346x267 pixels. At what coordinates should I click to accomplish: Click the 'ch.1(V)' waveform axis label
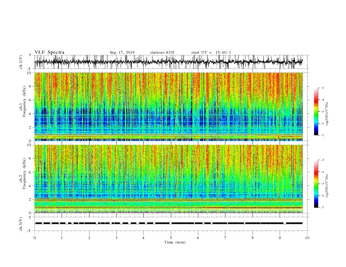pos(21,62)
